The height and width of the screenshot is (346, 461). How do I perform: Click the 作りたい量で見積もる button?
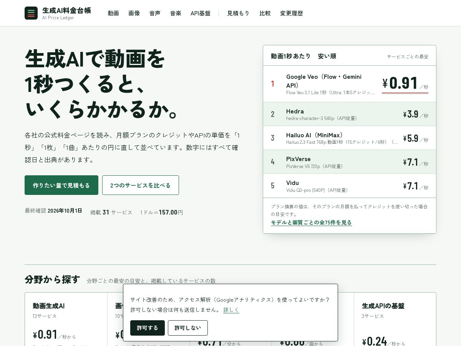(61, 185)
